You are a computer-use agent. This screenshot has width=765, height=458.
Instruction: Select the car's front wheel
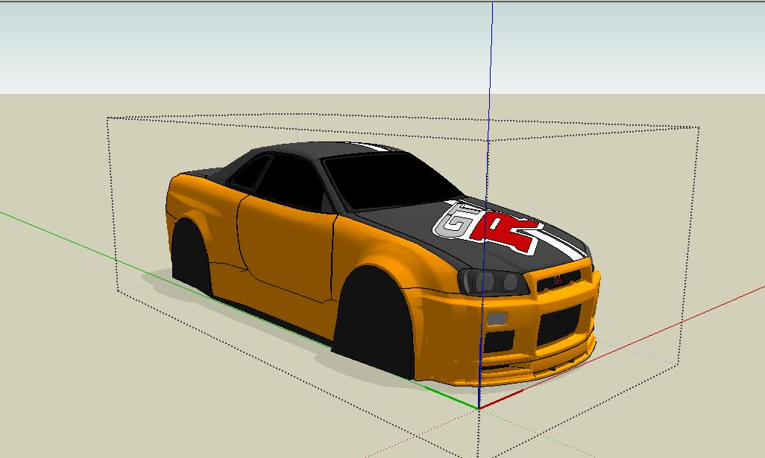coord(375,322)
